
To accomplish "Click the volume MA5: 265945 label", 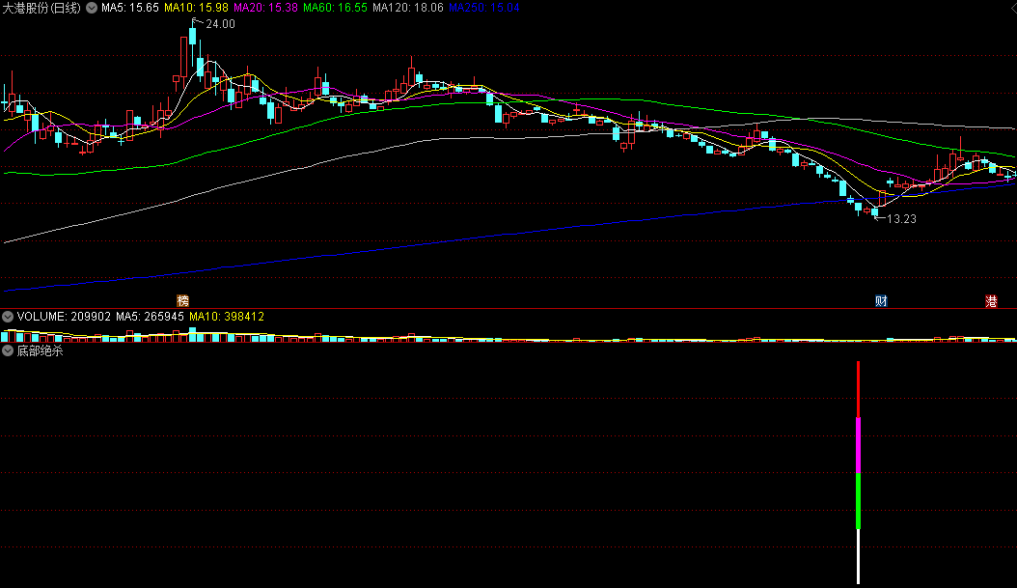I will pyautogui.click(x=150, y=317).
